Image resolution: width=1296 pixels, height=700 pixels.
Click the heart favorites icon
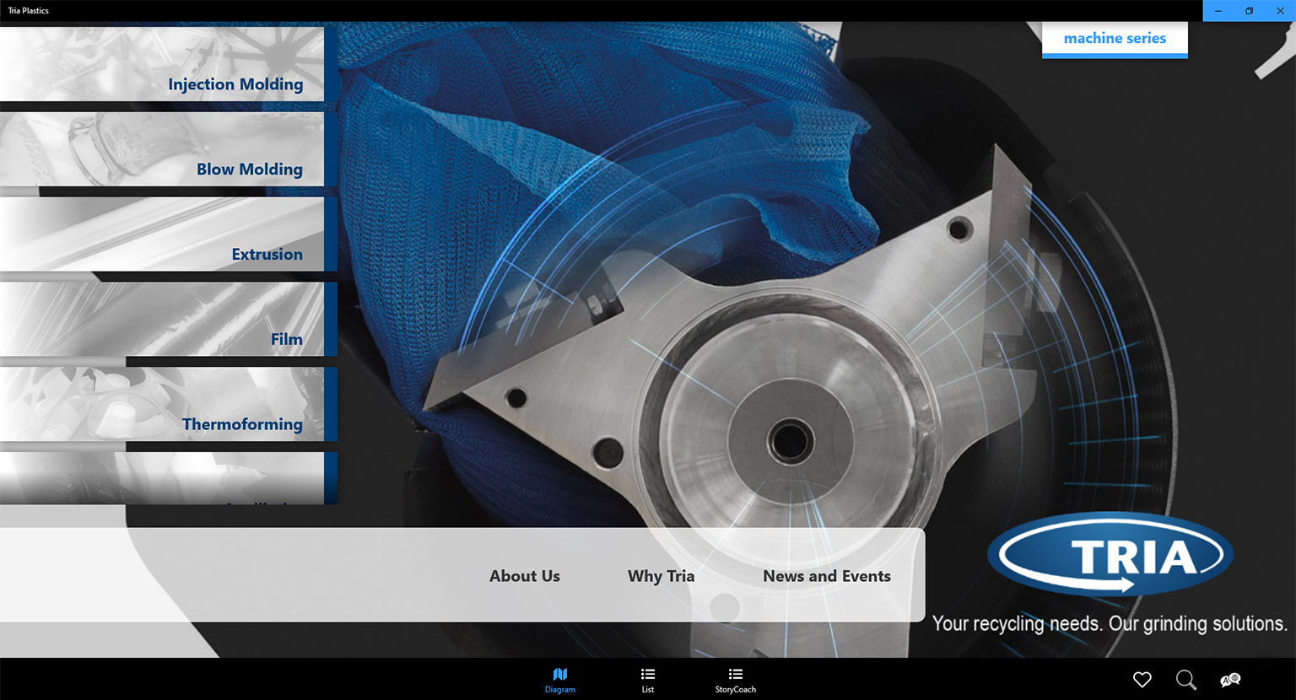1142,680
